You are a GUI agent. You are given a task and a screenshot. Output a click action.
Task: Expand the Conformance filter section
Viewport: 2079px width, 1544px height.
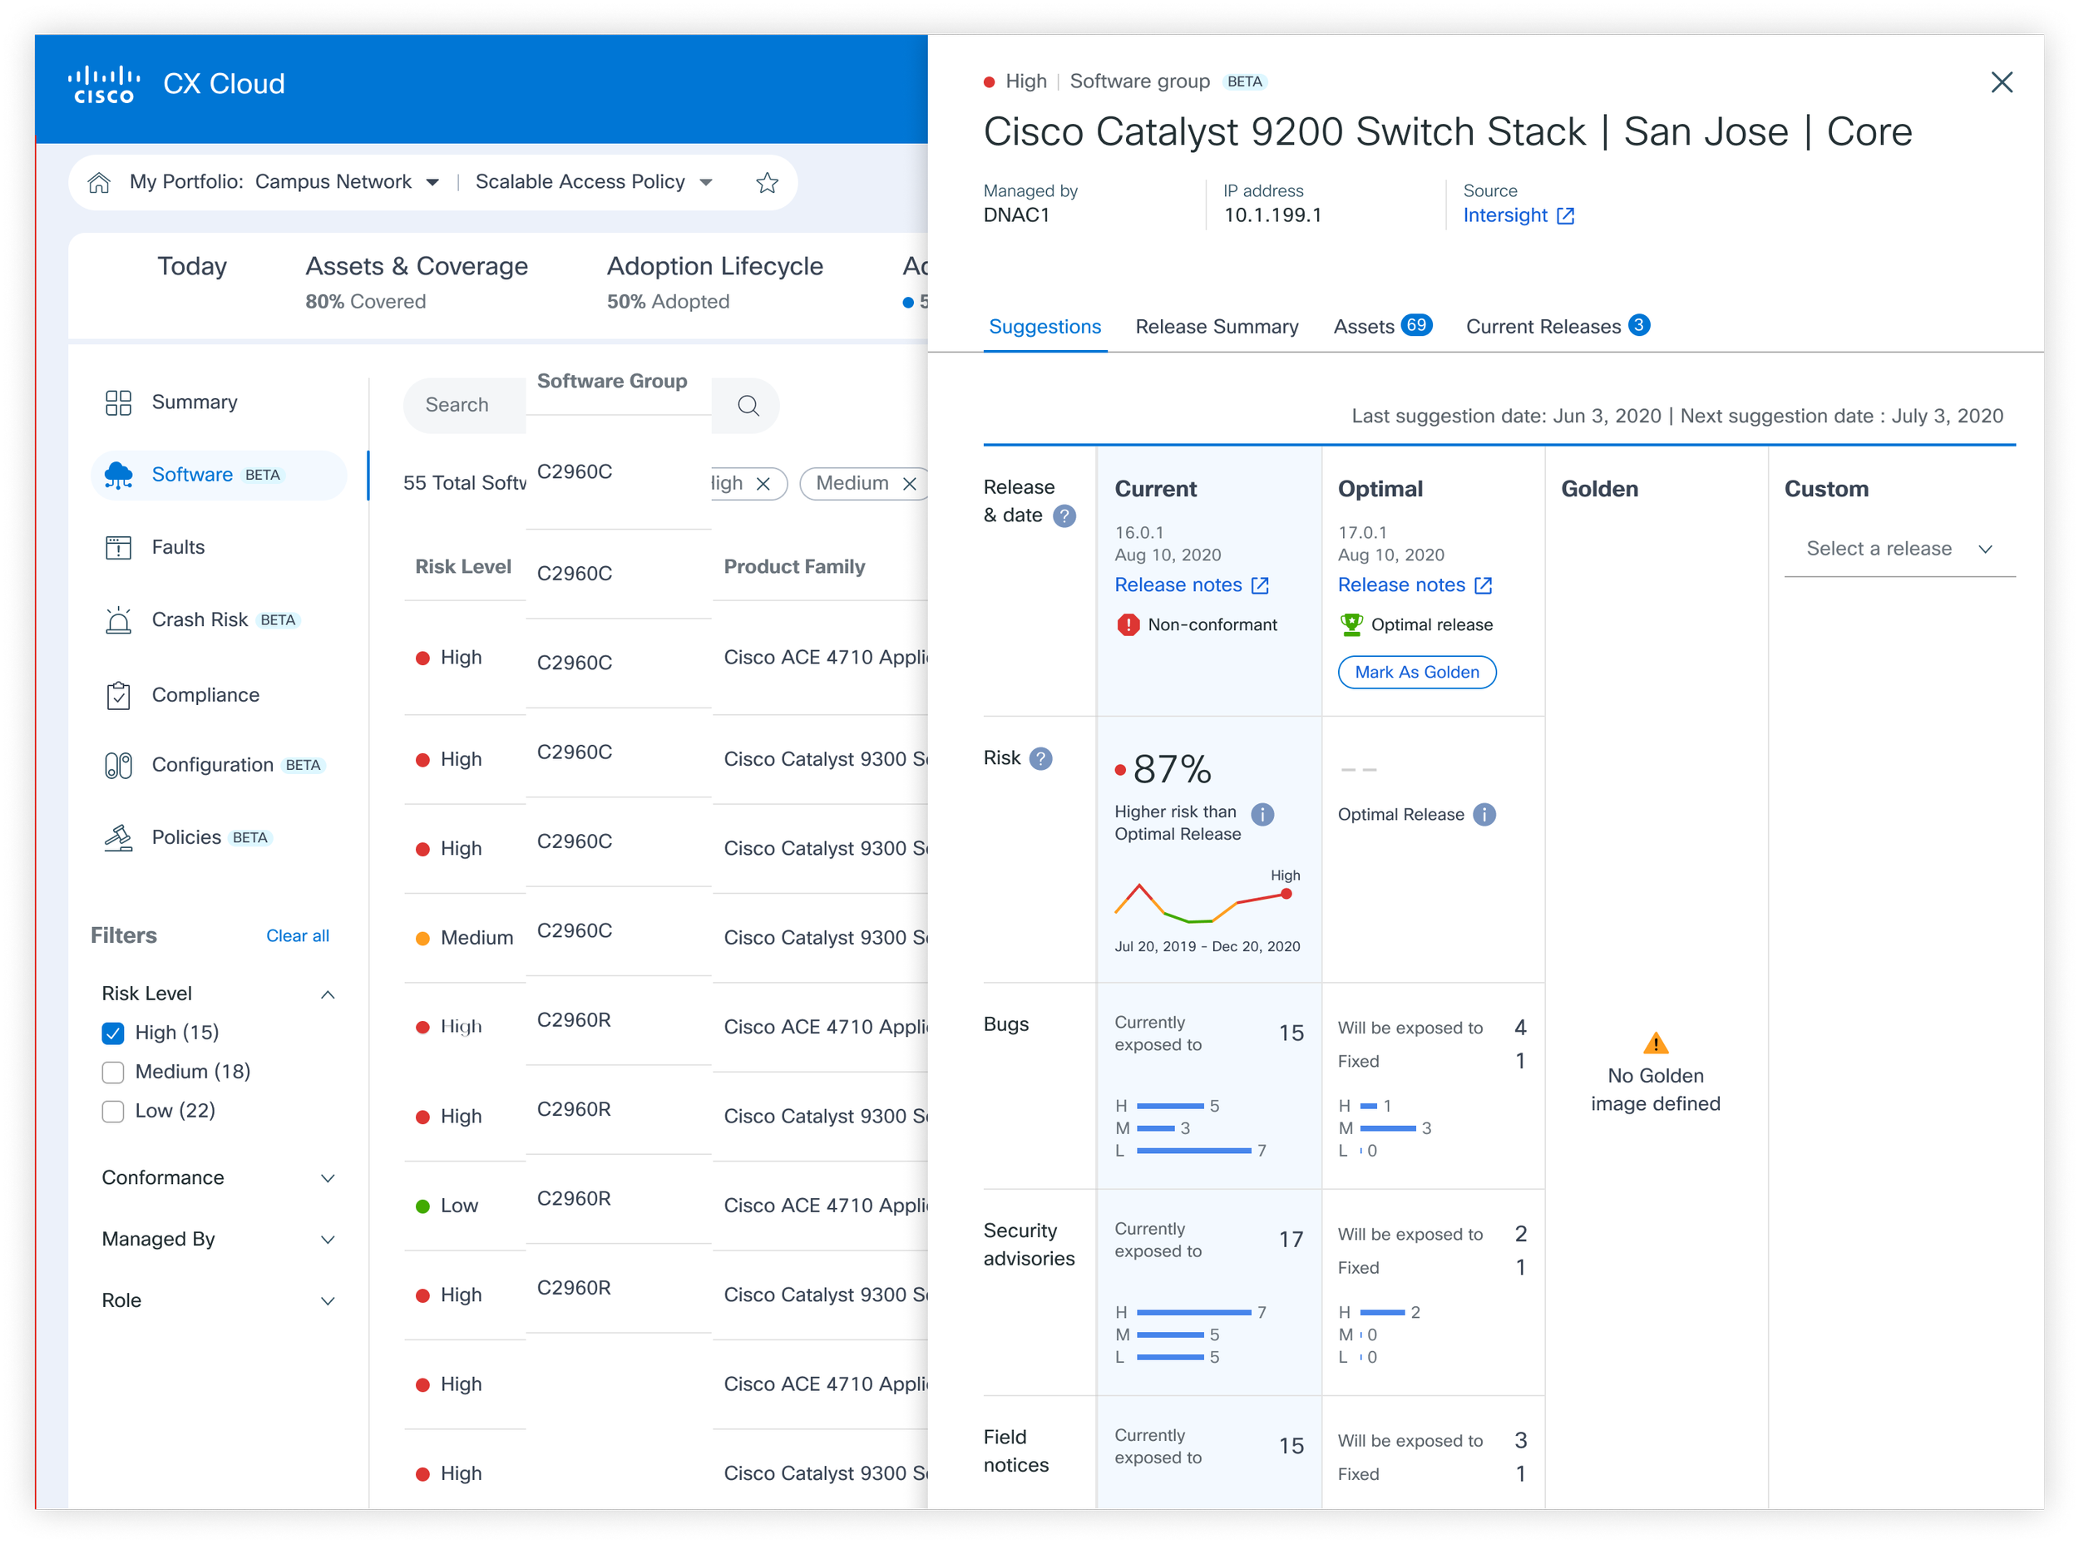pos(327,1178)
